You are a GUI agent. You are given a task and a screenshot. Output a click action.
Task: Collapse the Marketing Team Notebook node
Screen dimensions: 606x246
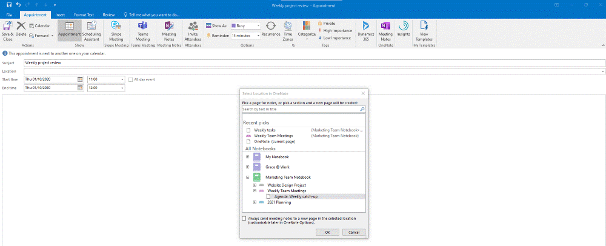(248, 177)
